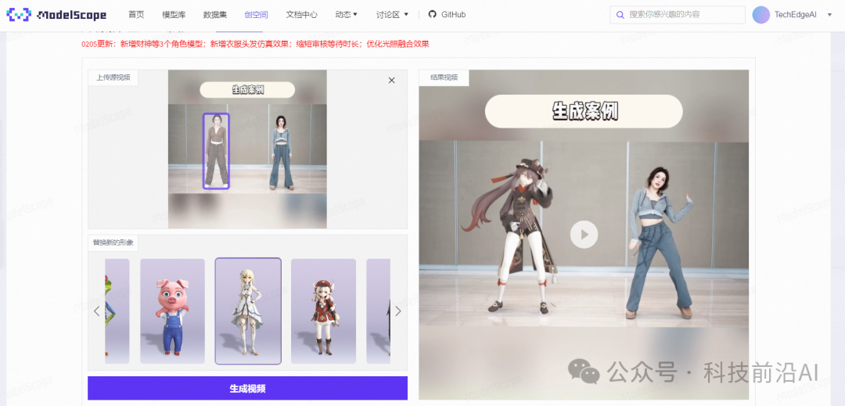845x406 pixels.
Task: Expand the 讨论区 dropdown menu
Action: coord(392,15)
